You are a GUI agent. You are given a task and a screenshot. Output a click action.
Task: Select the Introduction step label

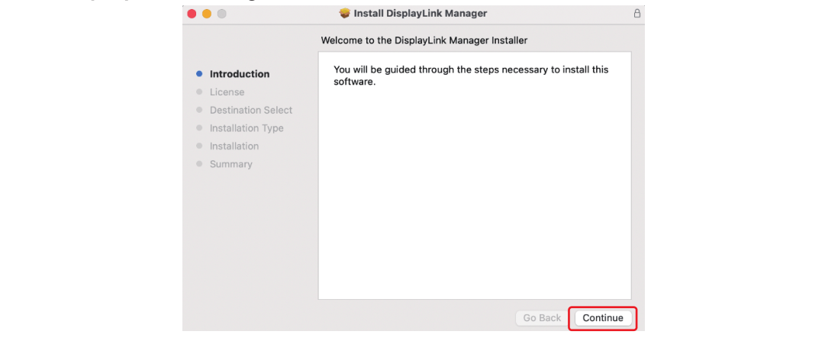click(240, 74)
